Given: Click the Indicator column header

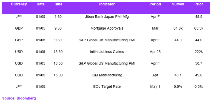Looking at the screenshot, I should [x=107, y=4].
